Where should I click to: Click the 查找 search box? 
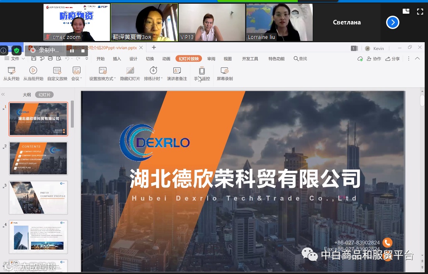coord(300,58)
